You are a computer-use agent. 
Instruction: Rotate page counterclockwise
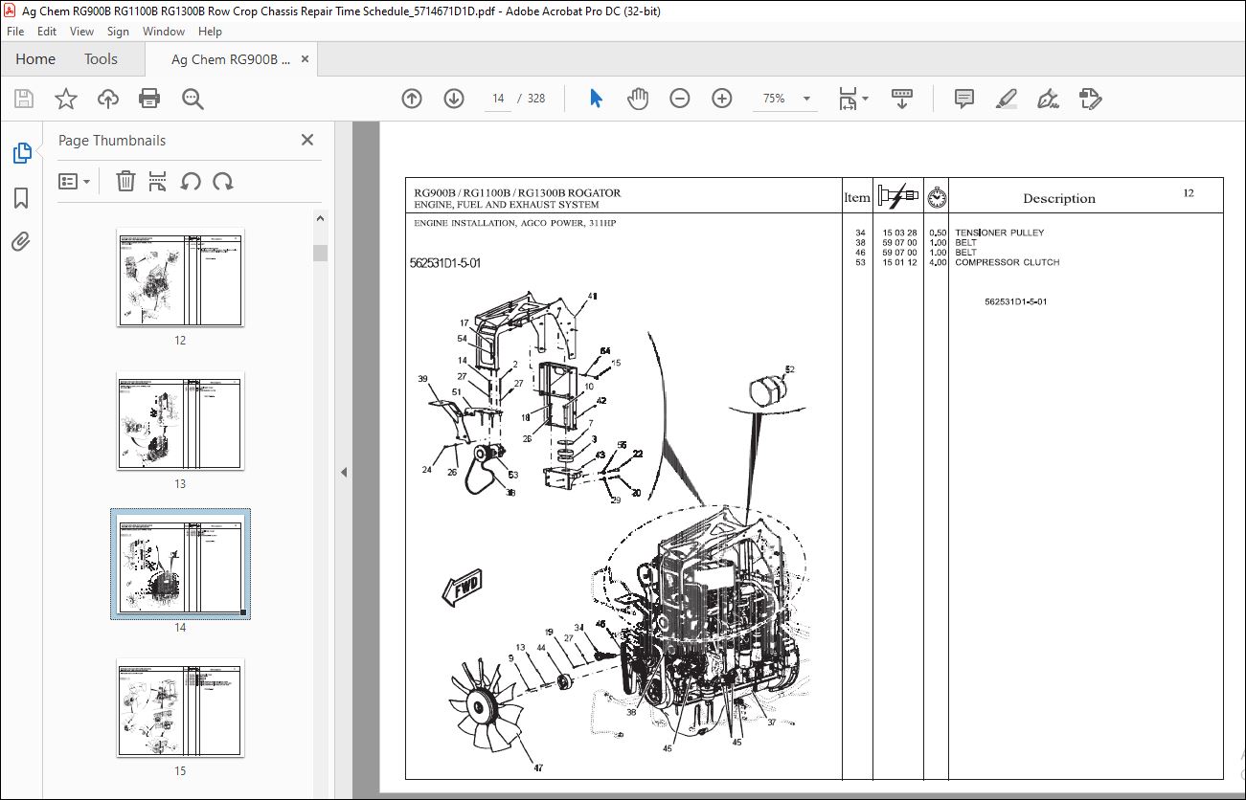click(191, 181)
